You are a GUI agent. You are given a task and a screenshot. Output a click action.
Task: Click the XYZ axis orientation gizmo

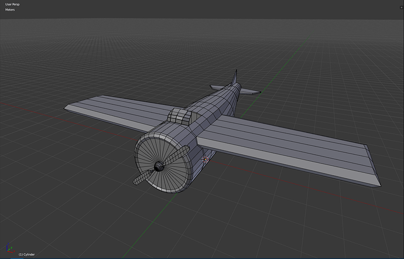pos(9,248)
